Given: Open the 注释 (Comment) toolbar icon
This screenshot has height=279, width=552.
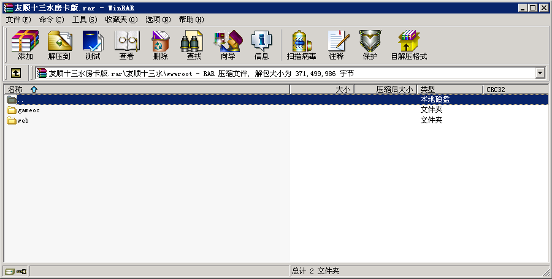Looking at the screenshot, I should (x=336, y=45).
